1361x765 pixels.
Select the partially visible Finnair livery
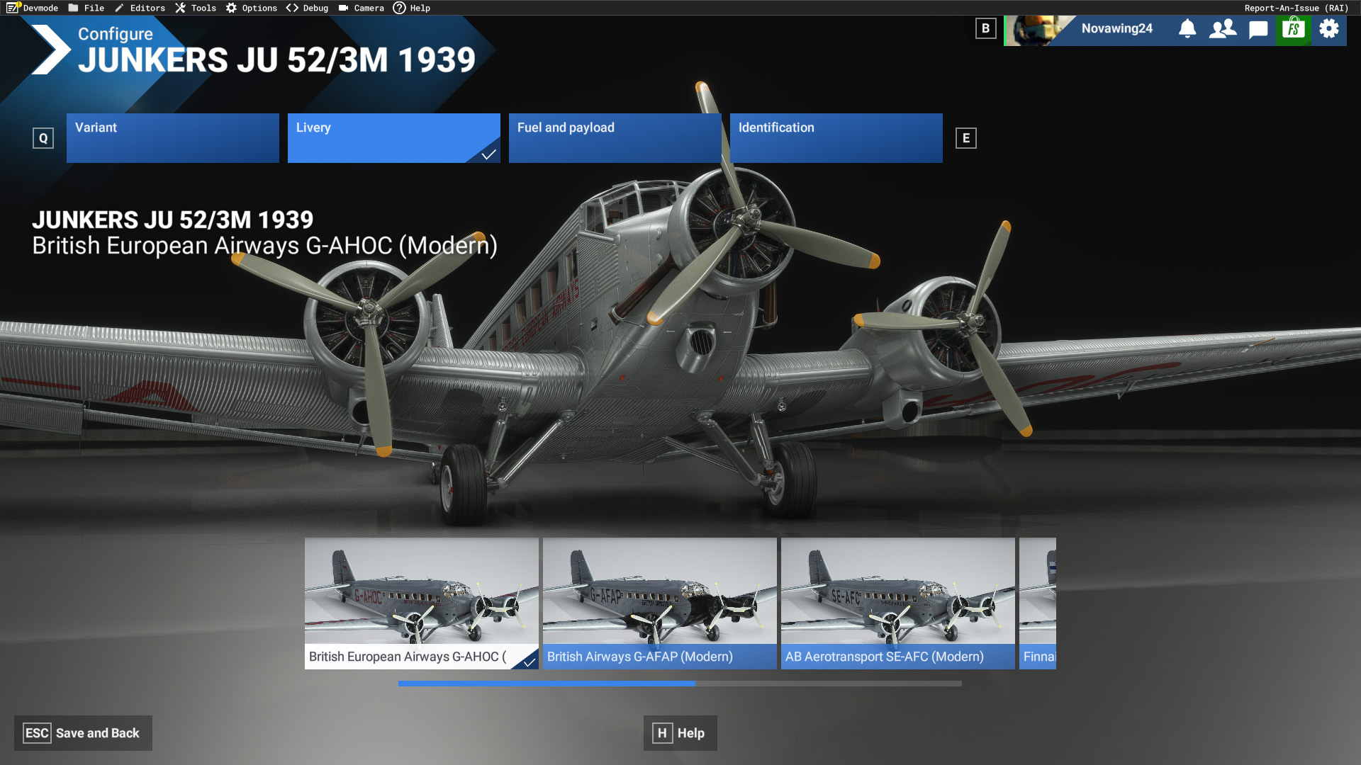pyautogui.click(x=1038, y=603)
